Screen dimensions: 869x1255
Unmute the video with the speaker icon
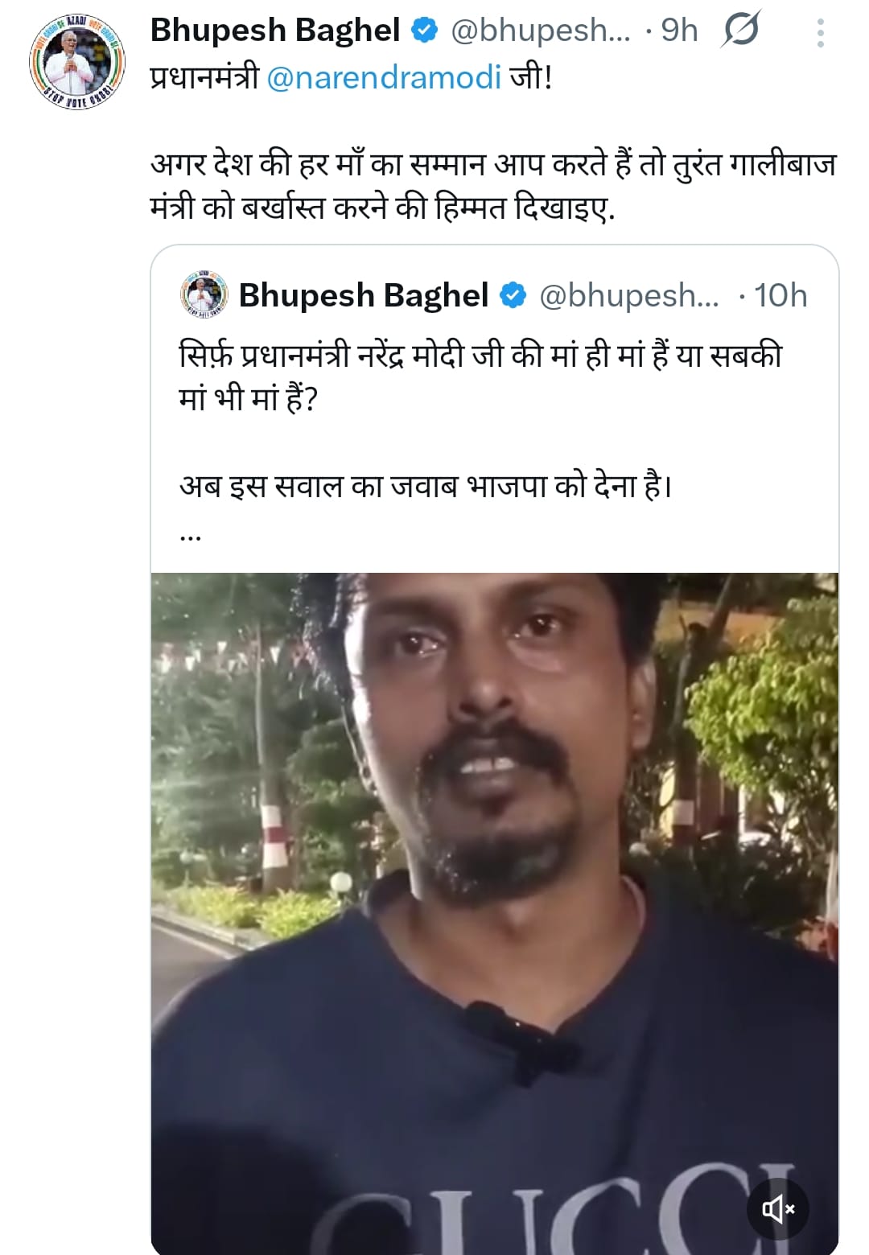[778, 1208]
